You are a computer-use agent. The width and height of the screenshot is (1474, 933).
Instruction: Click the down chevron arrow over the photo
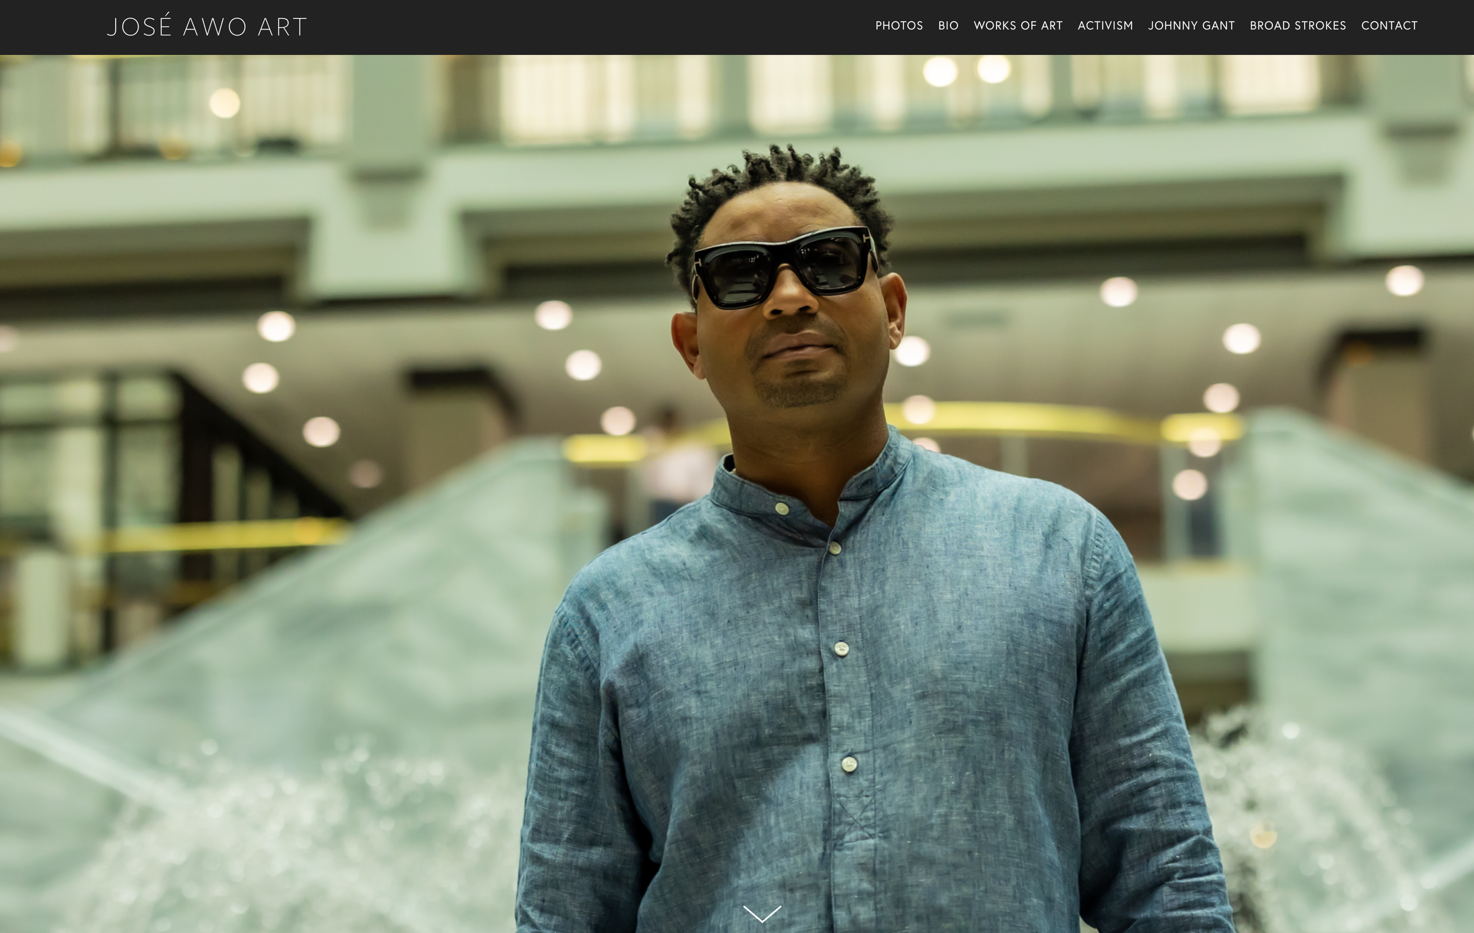pyautogui.click(x=762, y=914)
